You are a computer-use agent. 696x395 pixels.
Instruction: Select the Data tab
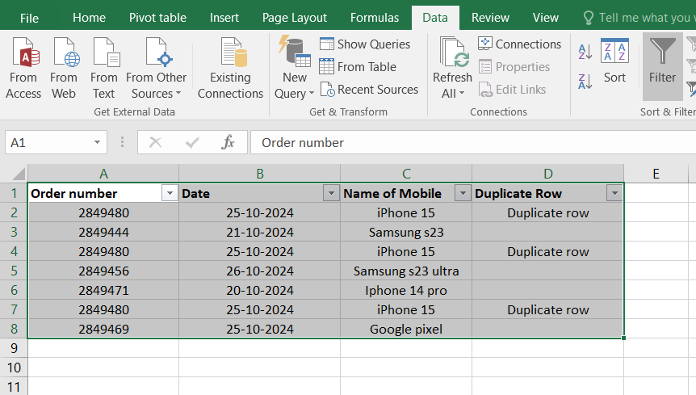tap(435, 18)
